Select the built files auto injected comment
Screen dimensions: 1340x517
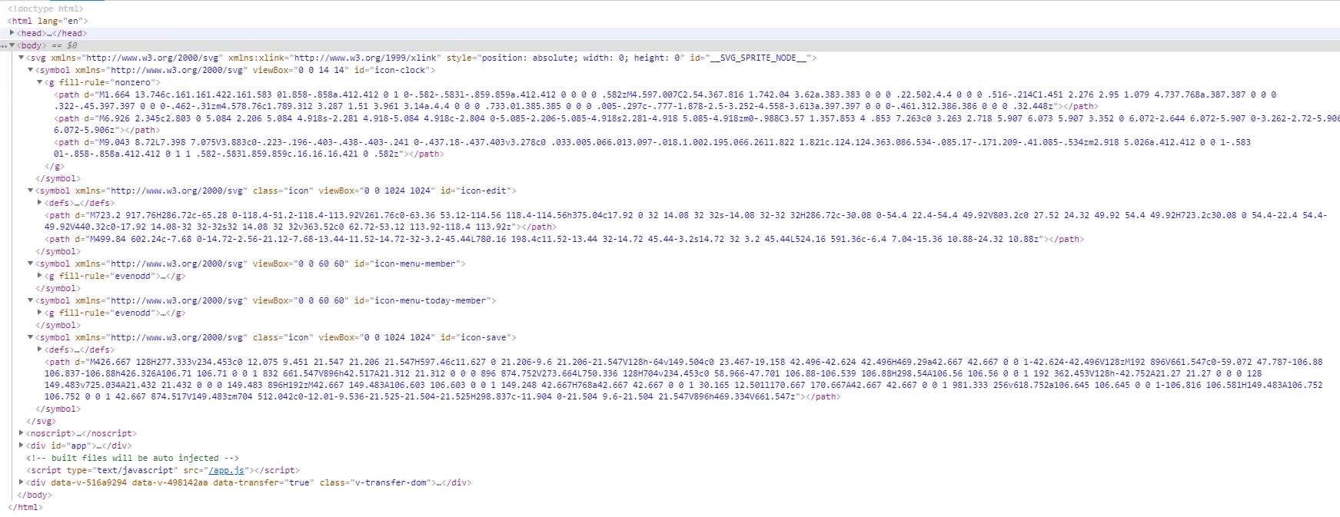click(x=132, y=458)
